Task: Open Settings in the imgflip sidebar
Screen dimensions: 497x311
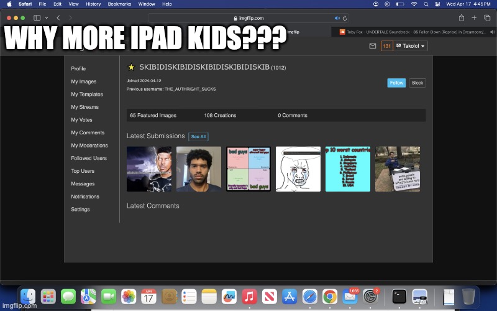Action: tap(80, 209)
